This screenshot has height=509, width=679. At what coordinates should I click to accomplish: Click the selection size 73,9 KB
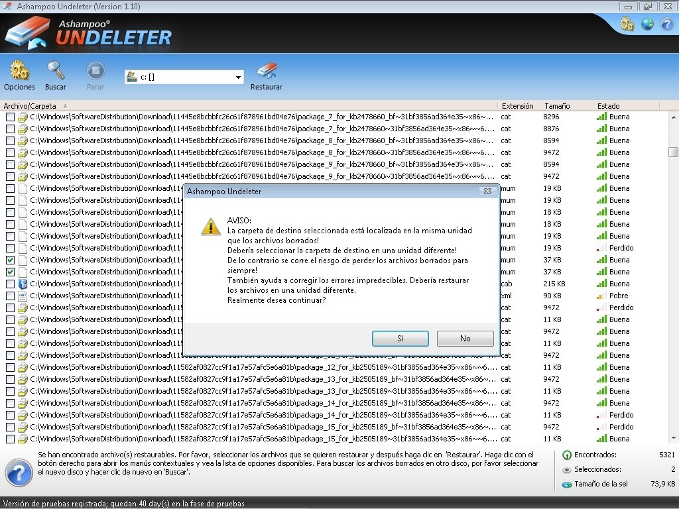(x=662, y=484)
